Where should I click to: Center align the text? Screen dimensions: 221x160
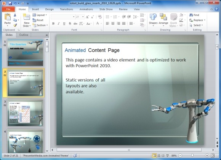[113, 23]
